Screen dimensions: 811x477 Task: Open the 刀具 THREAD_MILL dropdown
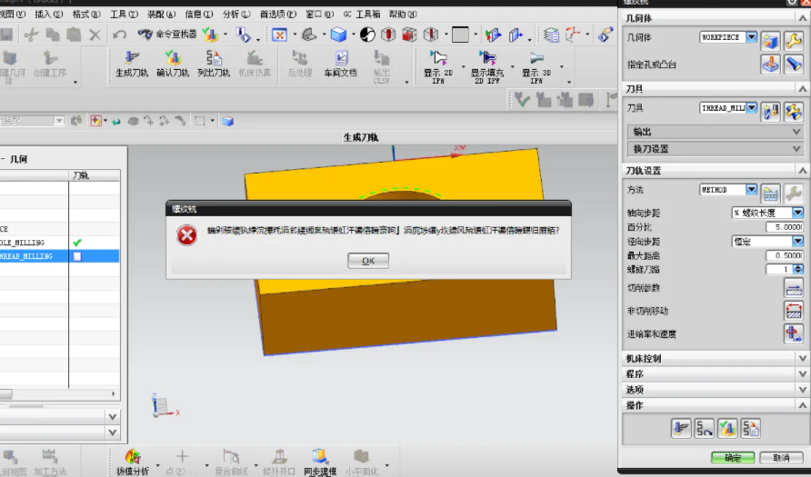751,108
